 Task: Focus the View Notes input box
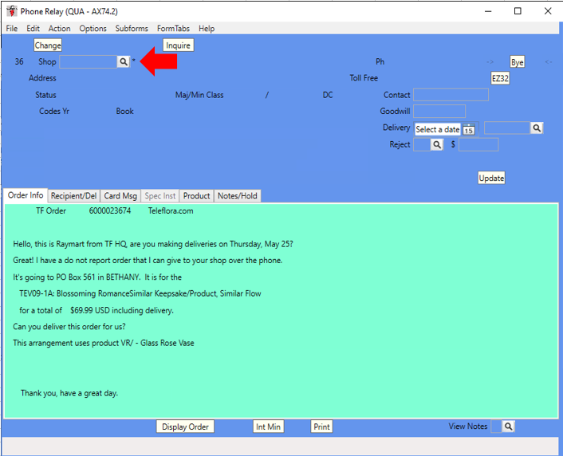[x=496, y=427]
